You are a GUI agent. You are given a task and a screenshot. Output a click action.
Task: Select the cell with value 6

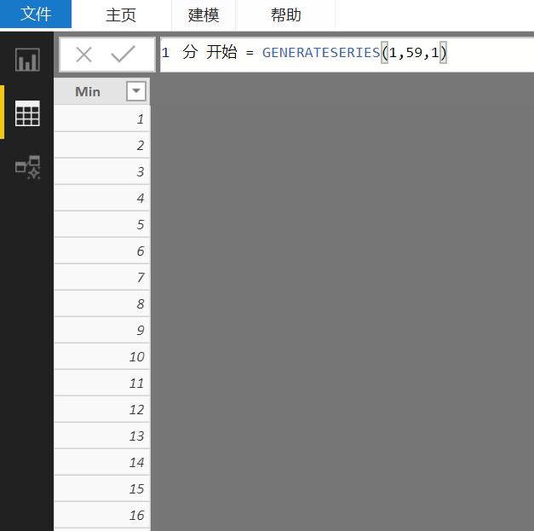102,251
